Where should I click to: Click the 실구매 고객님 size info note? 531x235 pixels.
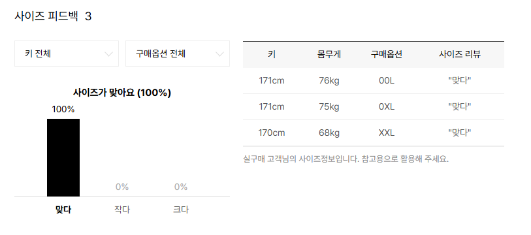click(346, 159)
